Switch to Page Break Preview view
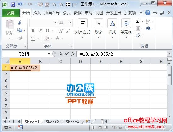The width and height of the screenshot is (173, 132). tap(106, 128)
